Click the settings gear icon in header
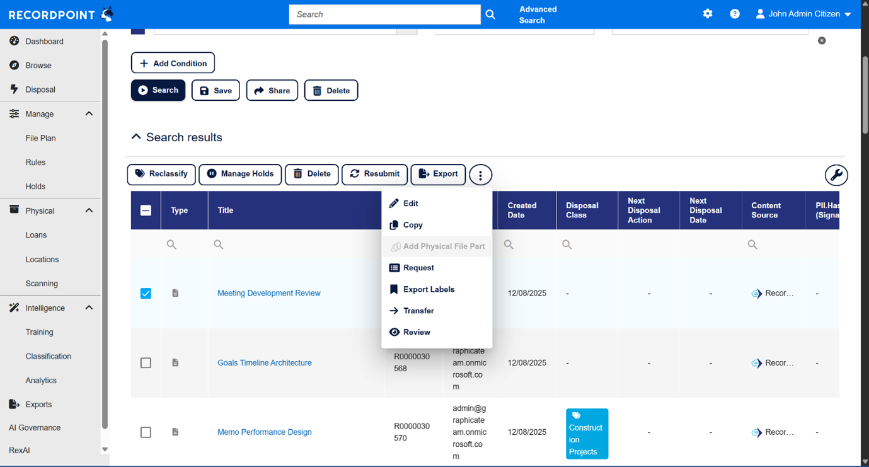Viewport: 869px width, 467px height. click(708, 14)
